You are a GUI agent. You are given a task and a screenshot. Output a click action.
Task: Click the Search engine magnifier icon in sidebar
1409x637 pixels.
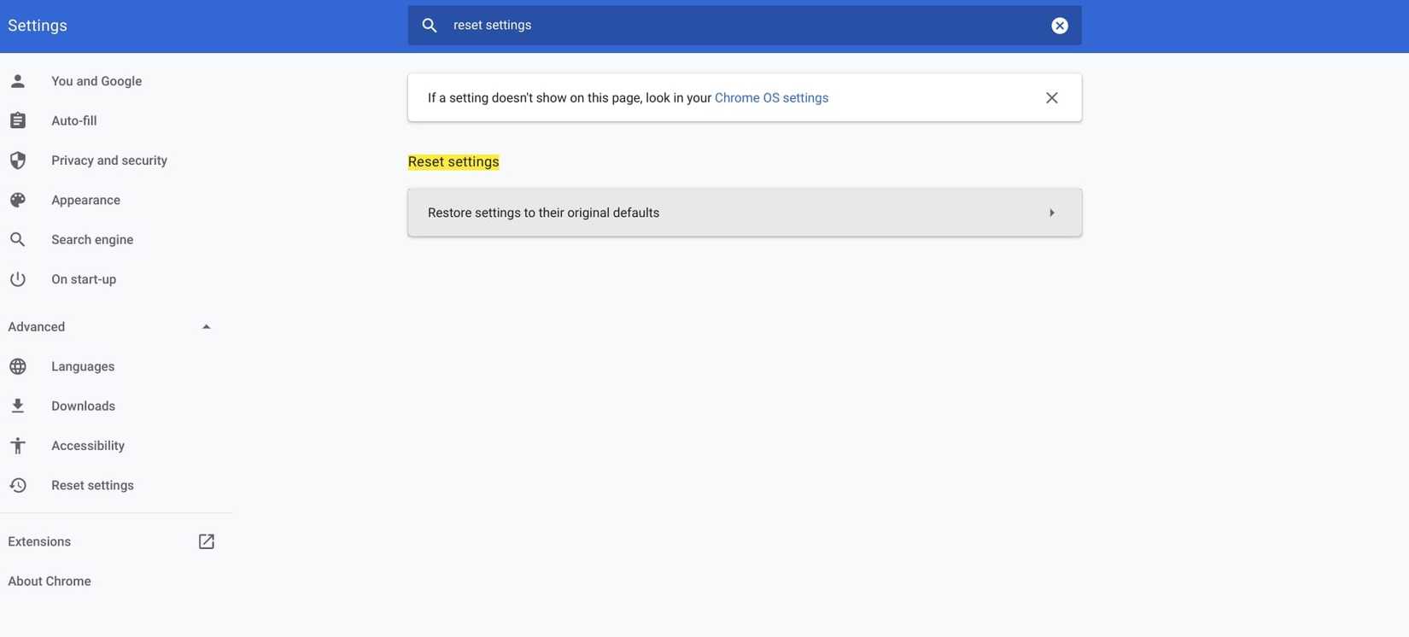click(17, 240)
